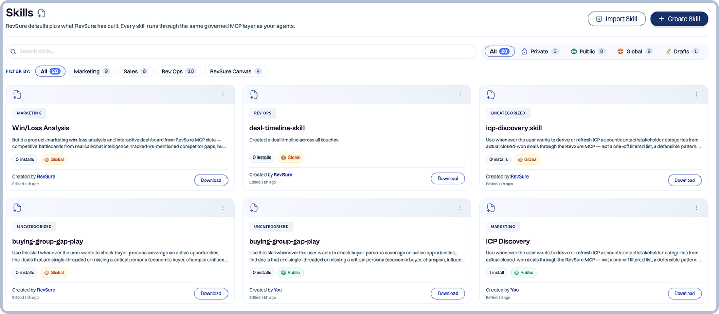Select the All 20 visibility tab

tap(499, 51)
